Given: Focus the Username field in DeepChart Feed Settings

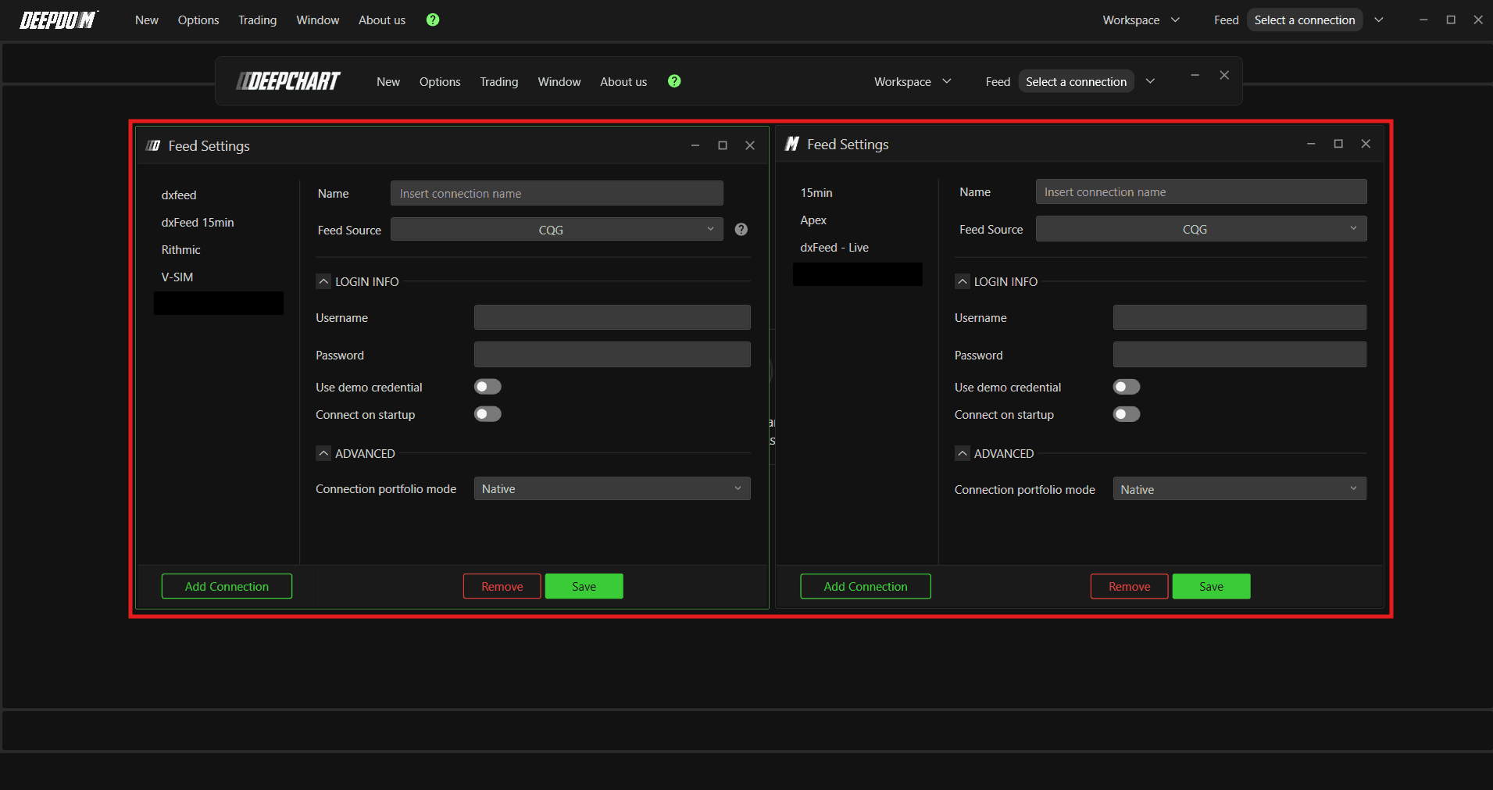Looking at the screenshot, I should [x=613, y=317].
